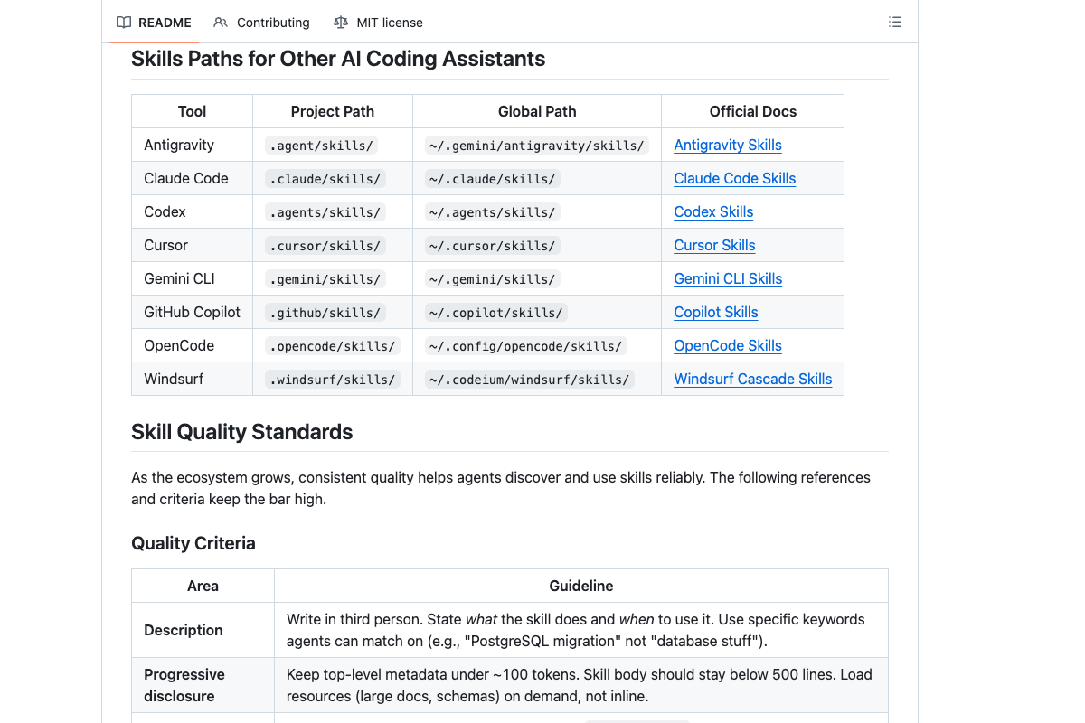The height and width of the screenshot is (723, 1085).
Task: Open the README outline list icon
Action: coord(895,22)
